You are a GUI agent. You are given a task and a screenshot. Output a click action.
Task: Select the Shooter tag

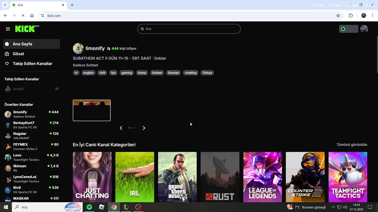pos(173,73)
